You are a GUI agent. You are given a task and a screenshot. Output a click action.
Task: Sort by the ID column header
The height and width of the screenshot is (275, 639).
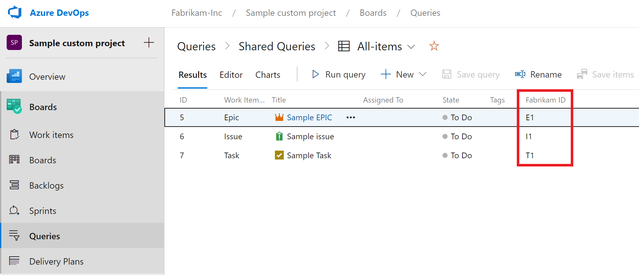click(183, 100)
